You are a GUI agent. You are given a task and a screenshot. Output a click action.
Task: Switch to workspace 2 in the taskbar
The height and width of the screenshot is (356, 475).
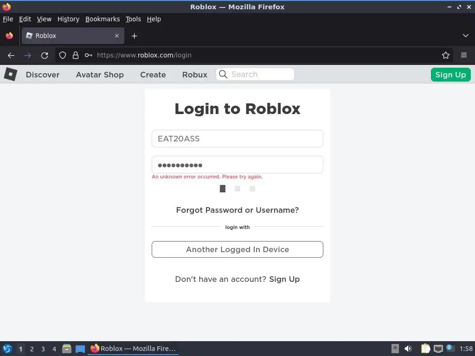point(32,349)
